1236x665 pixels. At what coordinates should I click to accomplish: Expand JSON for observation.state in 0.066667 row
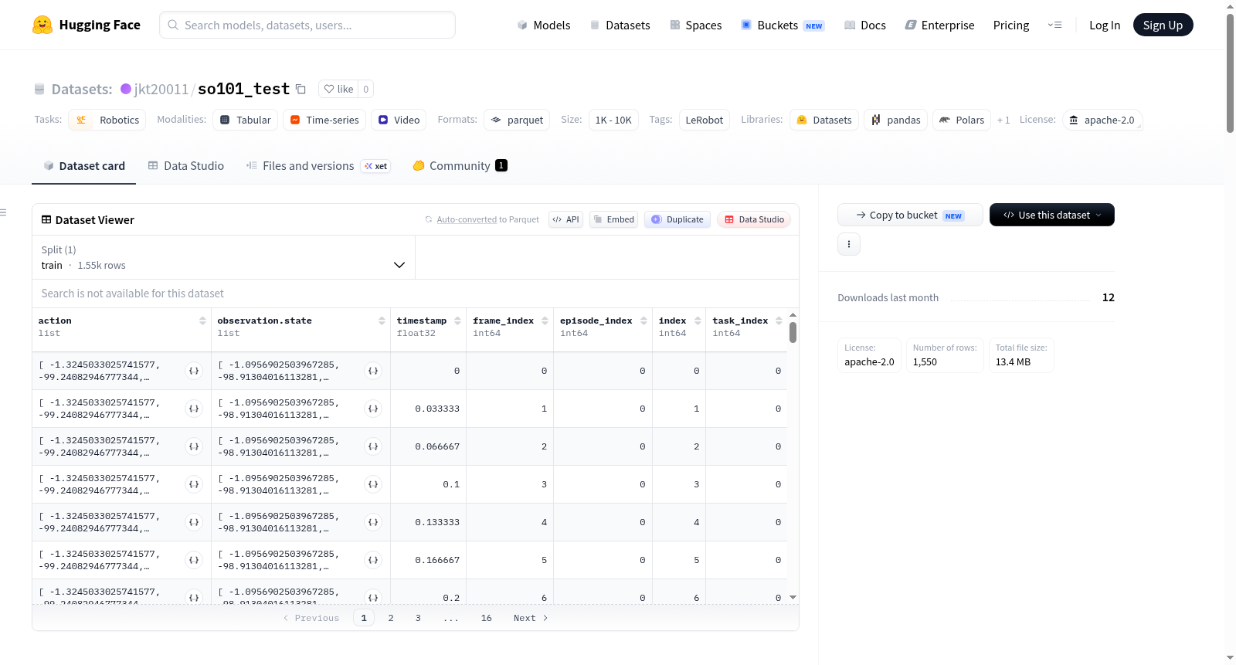coord(373,446)
